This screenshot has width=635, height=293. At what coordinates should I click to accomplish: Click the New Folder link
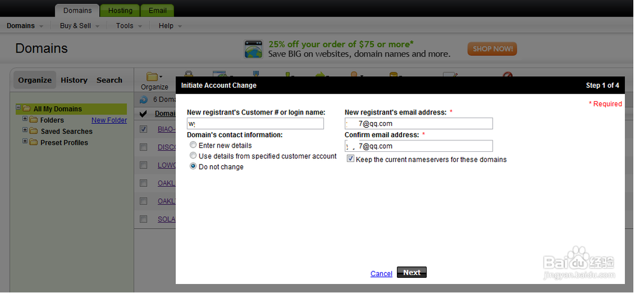click(109, 120)
